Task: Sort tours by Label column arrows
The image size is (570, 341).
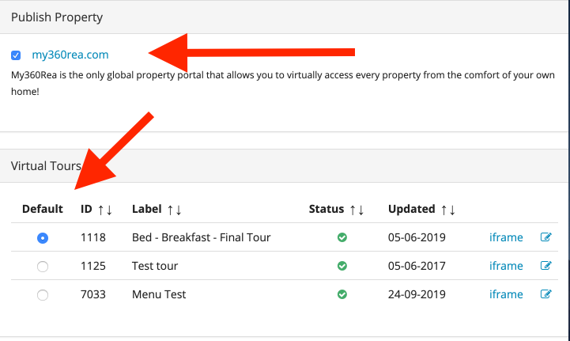Action: [174, 210]
